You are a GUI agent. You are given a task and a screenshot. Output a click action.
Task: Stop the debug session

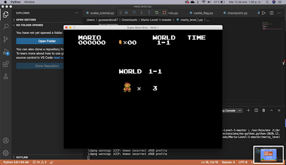coord(164,13)
